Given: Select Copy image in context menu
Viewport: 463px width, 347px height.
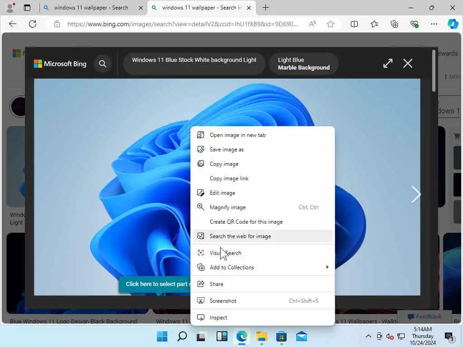Looking at the screenshot, I should tap(263, 164).
